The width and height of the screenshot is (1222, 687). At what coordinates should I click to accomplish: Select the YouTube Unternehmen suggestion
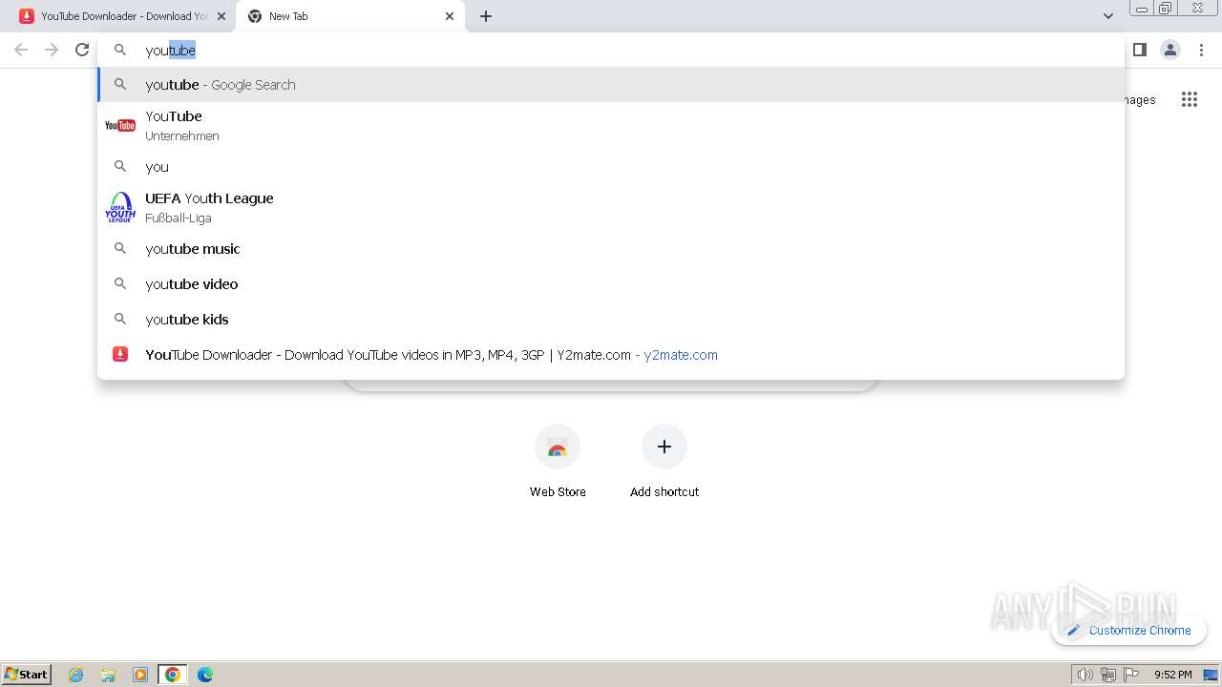tap(611, 125)
